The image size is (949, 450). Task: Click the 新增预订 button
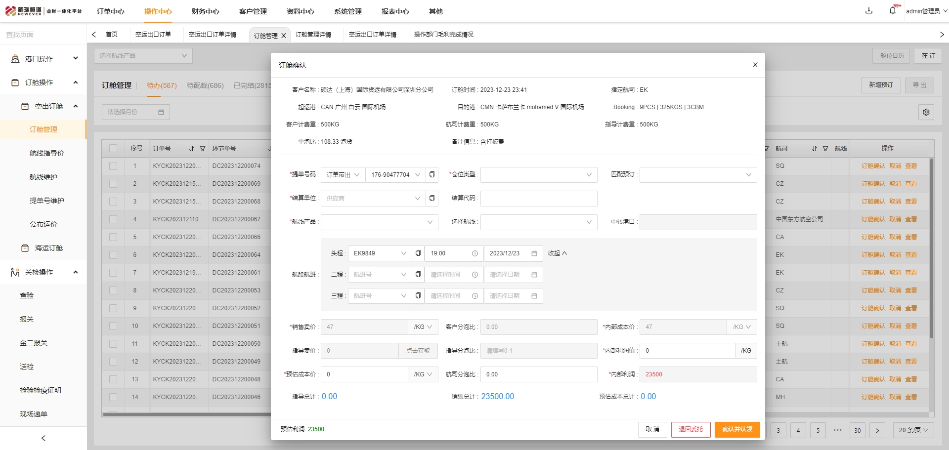click(881, 85)
